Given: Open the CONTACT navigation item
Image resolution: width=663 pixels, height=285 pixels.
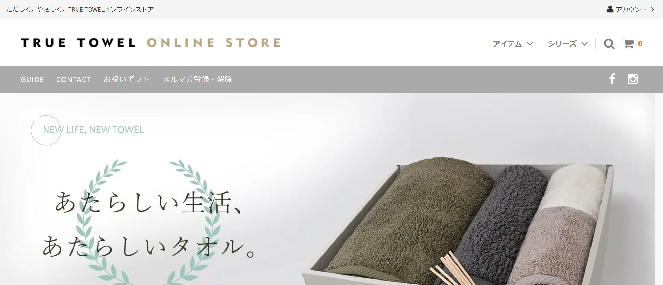Looking at the screenshot, I should pos(74,79).
